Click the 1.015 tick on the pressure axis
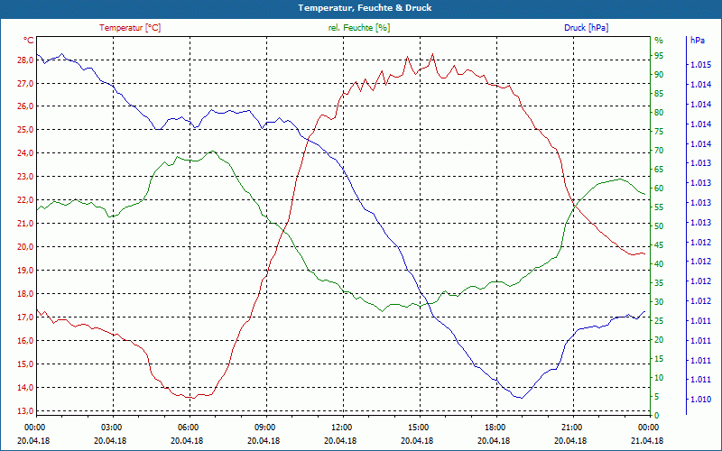Image resolution: width=722 pixels, height=451 pixels. click(x=700, y=65)
